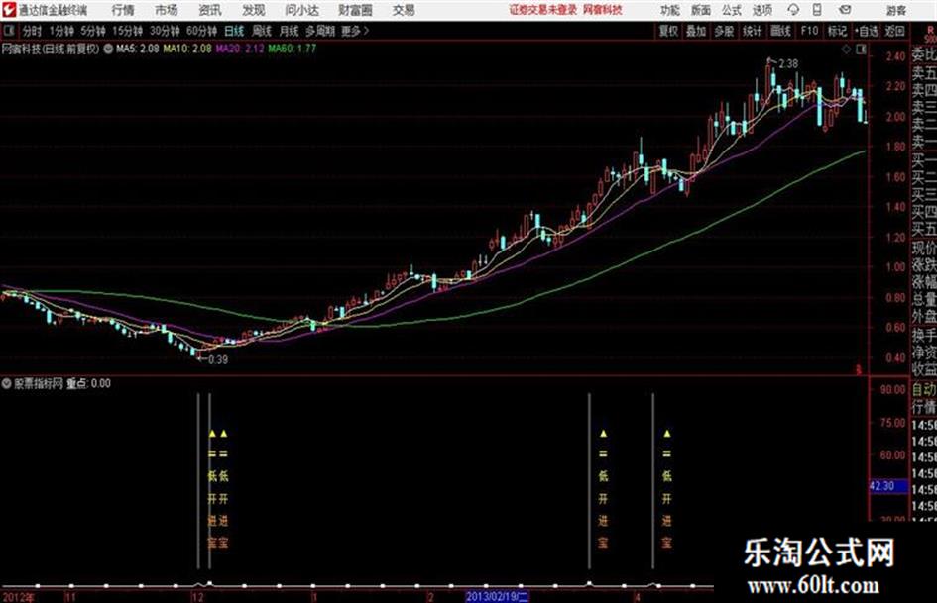Click 证券交易未登录 login link
This screenshot has height=603, width=937.
click(x=543, y=10)
